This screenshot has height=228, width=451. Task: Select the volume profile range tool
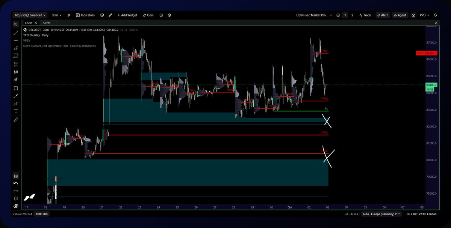pos(16,72)
